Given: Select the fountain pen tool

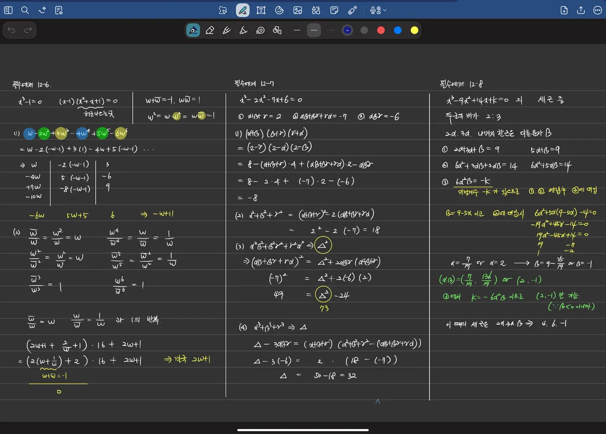Looking at the screenshot, I should 193,31.
